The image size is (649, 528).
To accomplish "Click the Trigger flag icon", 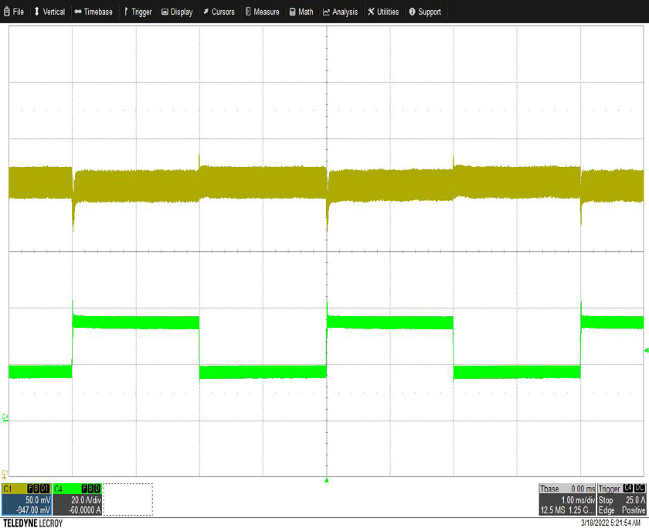I will (x=126, y=12).
